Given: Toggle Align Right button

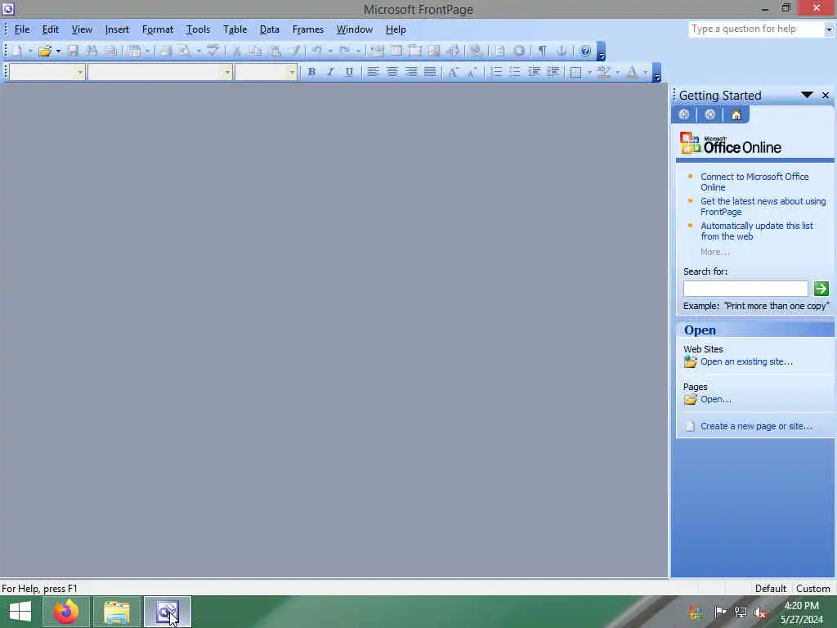Looking at the screenshot, I should click(x=411, y=72).
